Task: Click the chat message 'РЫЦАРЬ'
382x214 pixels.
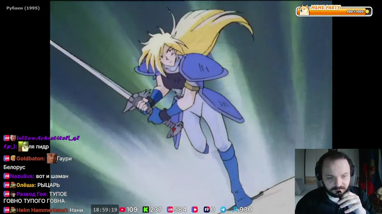Action: click(x=49, y=185)
